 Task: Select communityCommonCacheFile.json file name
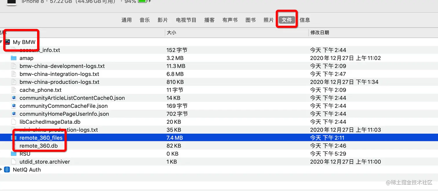[x=63, y=106]
